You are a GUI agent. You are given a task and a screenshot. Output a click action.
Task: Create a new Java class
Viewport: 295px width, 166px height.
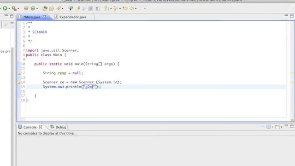pyautogui.click(x=33, y=8)
